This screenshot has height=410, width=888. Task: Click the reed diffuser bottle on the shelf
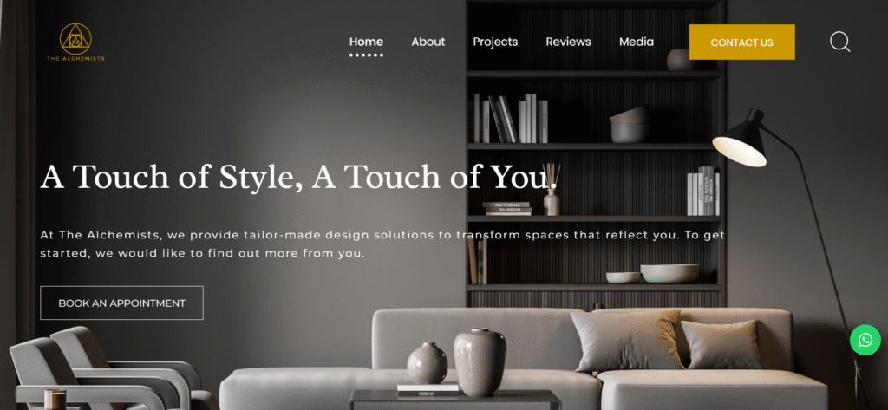(x=552, y=190)
